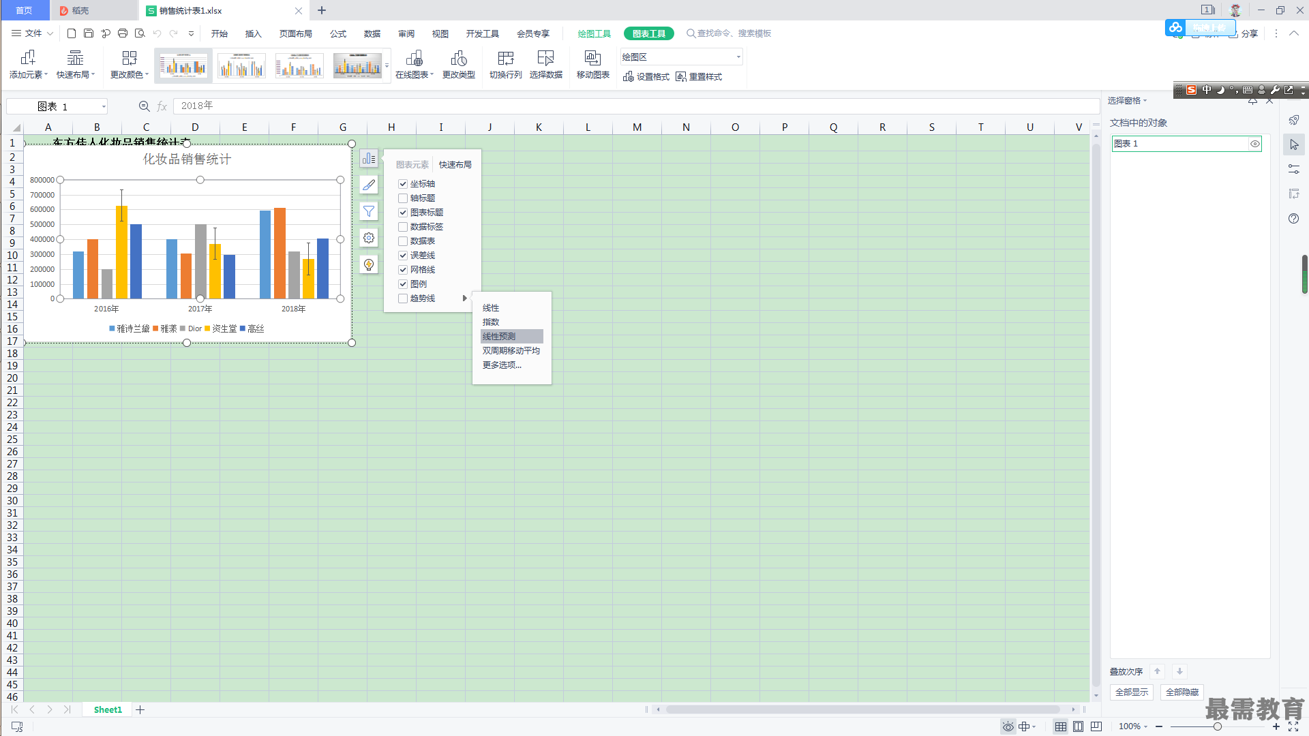Open the 绘图工具 drawing tools tab
1309x736 pixels.
coord(594,33)
